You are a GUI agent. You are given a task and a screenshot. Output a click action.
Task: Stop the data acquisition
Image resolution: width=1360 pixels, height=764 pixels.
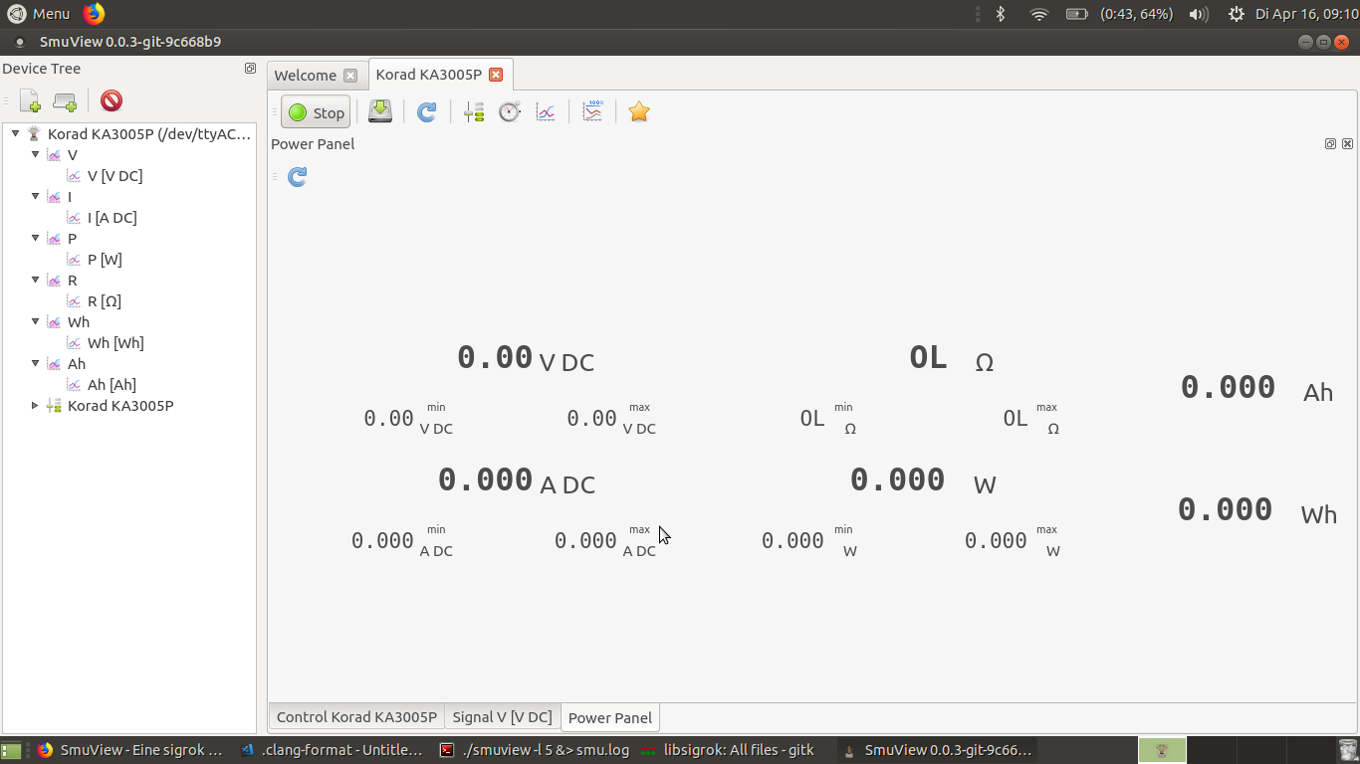click(316, 112)
